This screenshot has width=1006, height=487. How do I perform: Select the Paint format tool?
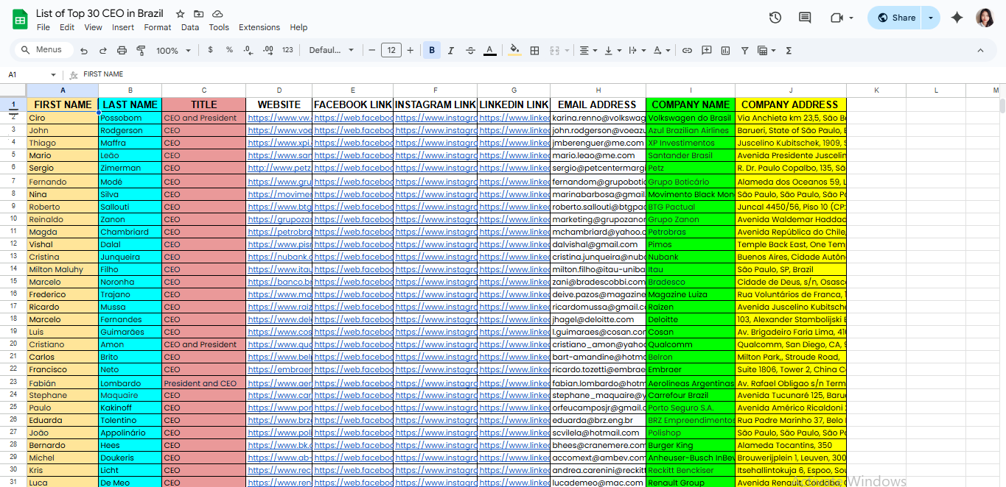pyautogui.click(x=141, y=51)
